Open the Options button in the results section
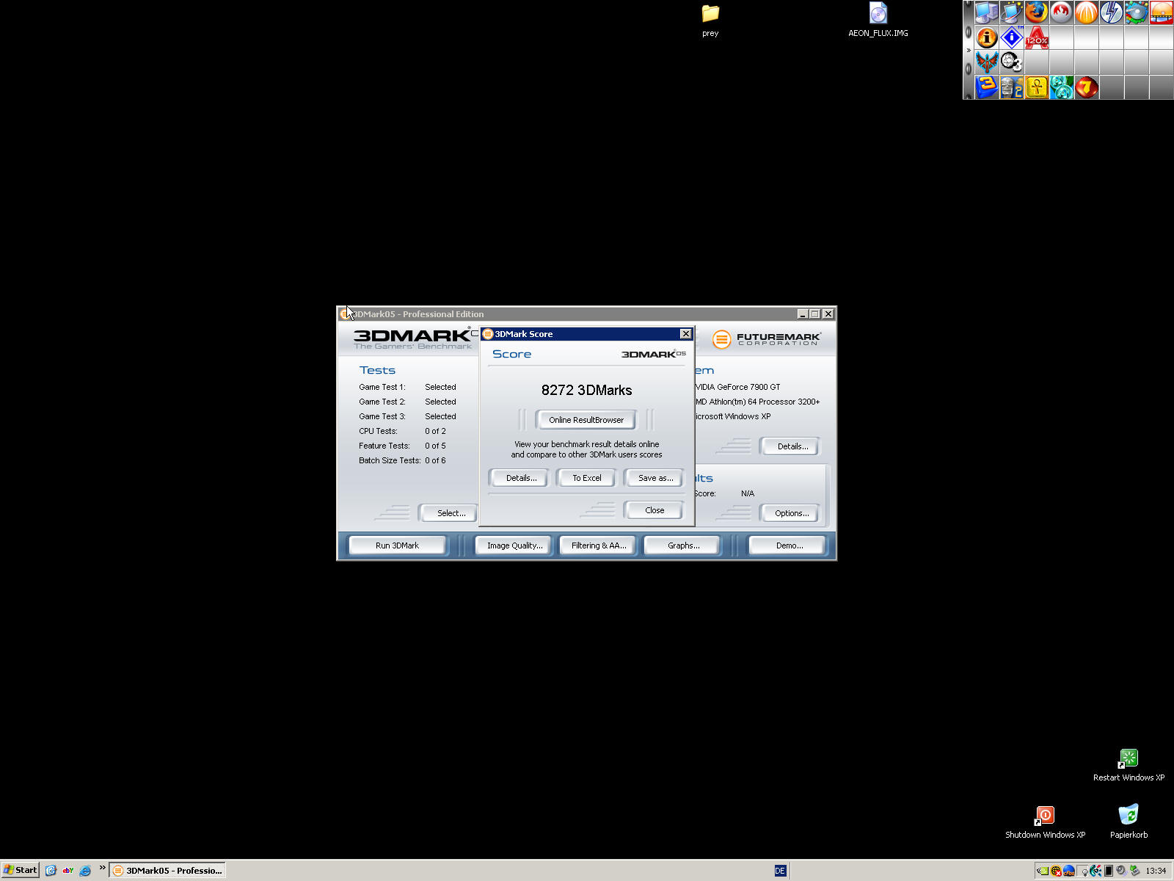The width and height of the screenshot is (1174, 881). [792, 513]
